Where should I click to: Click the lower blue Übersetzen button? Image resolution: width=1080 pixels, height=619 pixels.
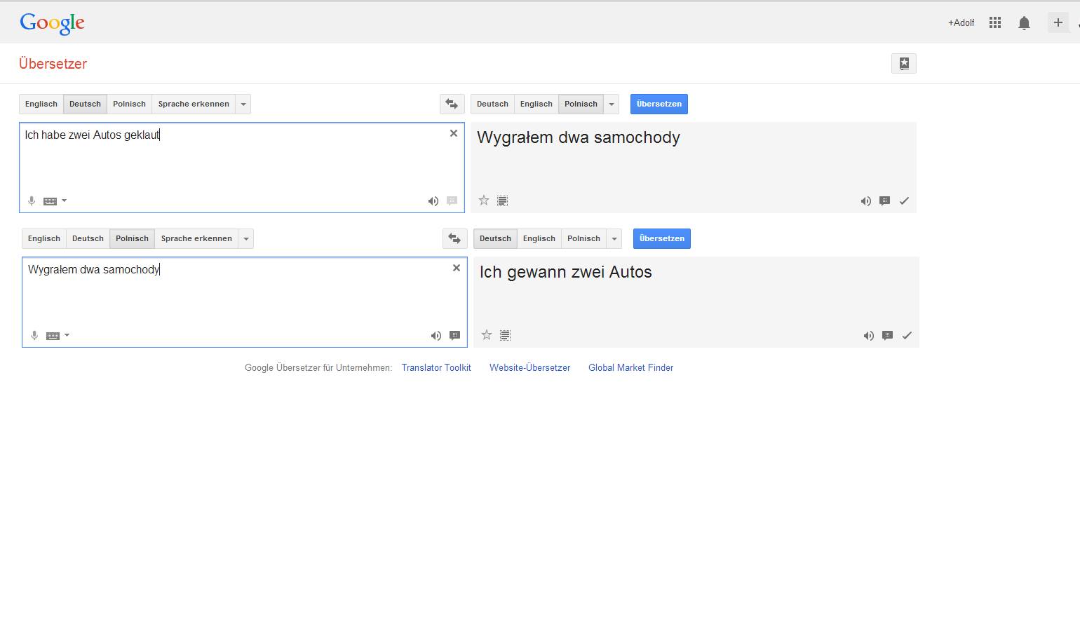coord(662,238)
